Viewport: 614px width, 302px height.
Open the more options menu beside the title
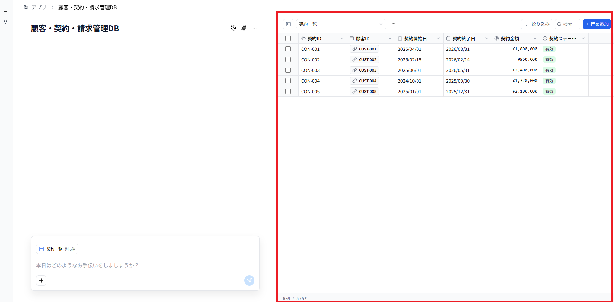[x=255, y=28]
